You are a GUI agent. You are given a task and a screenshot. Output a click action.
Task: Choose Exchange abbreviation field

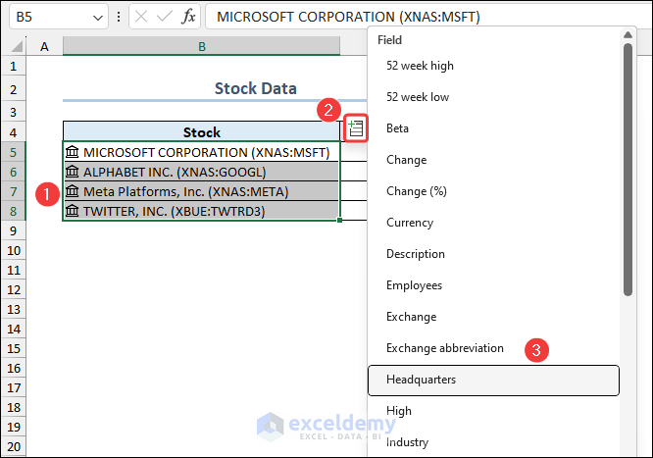(445, 348)
